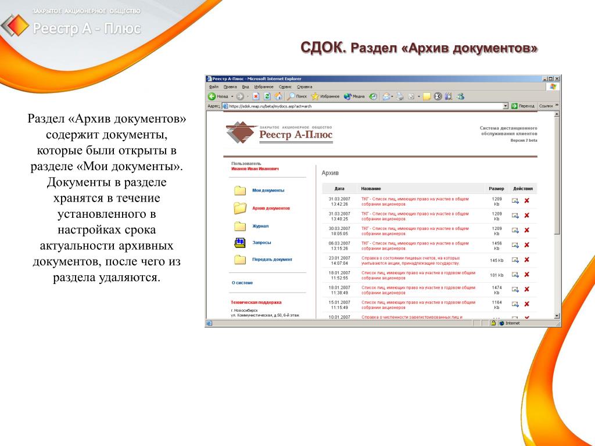Click the scrollbar up arrow
Viewport: 595px width, 446px height.
click(557, 114)
